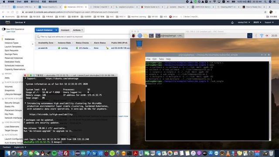The image size is (279, 157).
Task: Open FileZilla from the Dock
Action: pyautogui.click(x=66, y=153)
